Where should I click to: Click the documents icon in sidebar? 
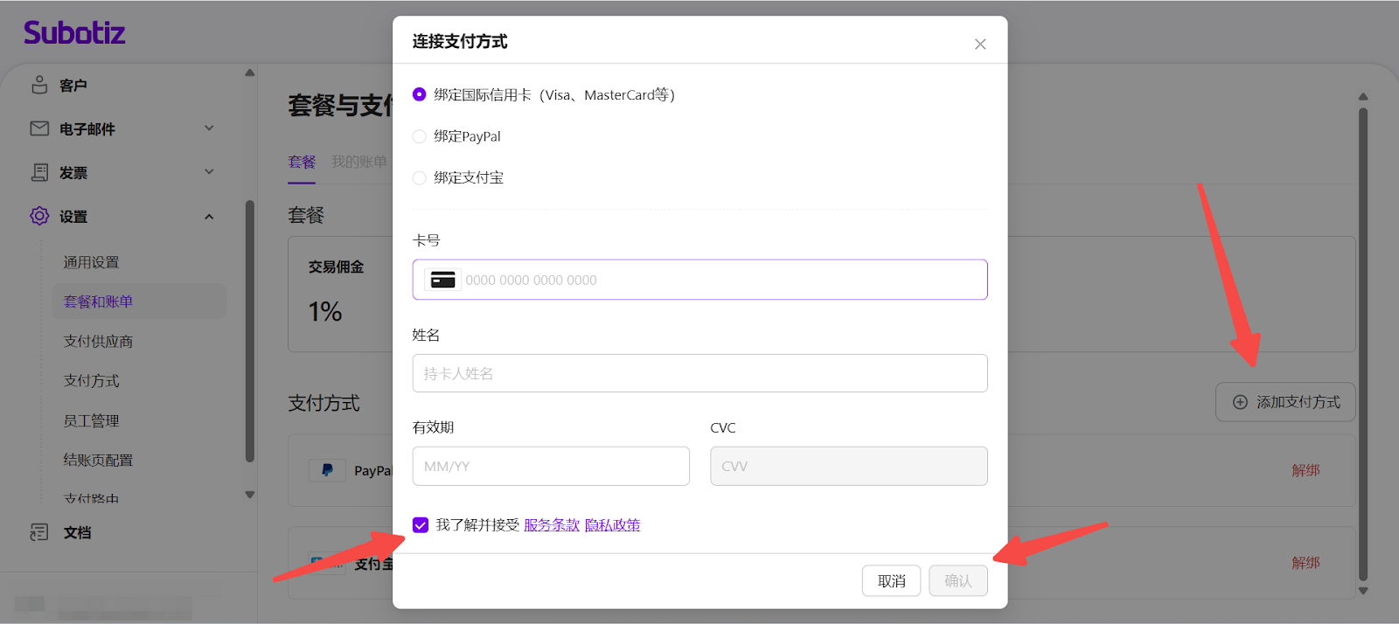[x=39, y=532]
